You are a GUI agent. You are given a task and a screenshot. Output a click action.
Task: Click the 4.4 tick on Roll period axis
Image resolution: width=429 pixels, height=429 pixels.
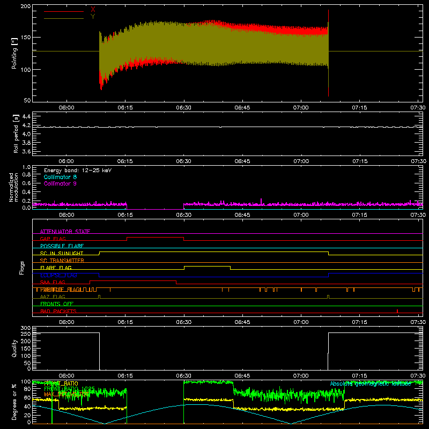[x=26, y=116]
